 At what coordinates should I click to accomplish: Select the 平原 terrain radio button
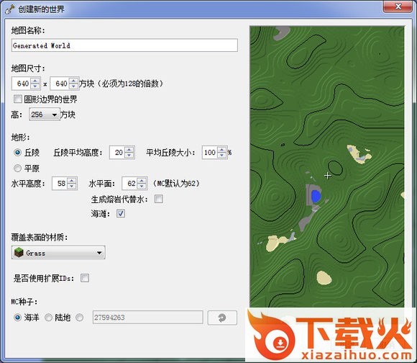pos(17,168)
